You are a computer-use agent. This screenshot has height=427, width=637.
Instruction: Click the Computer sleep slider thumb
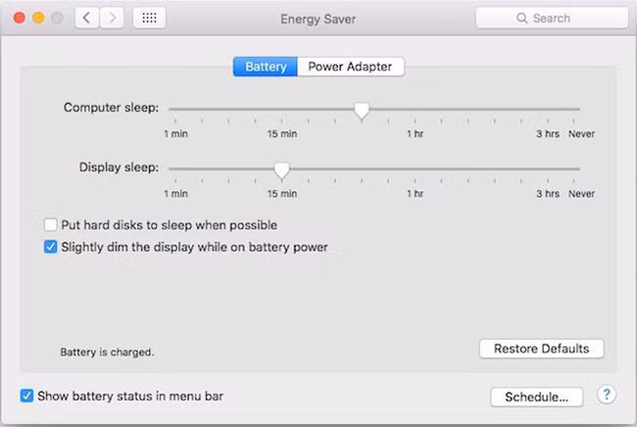[x=362, y=111]
